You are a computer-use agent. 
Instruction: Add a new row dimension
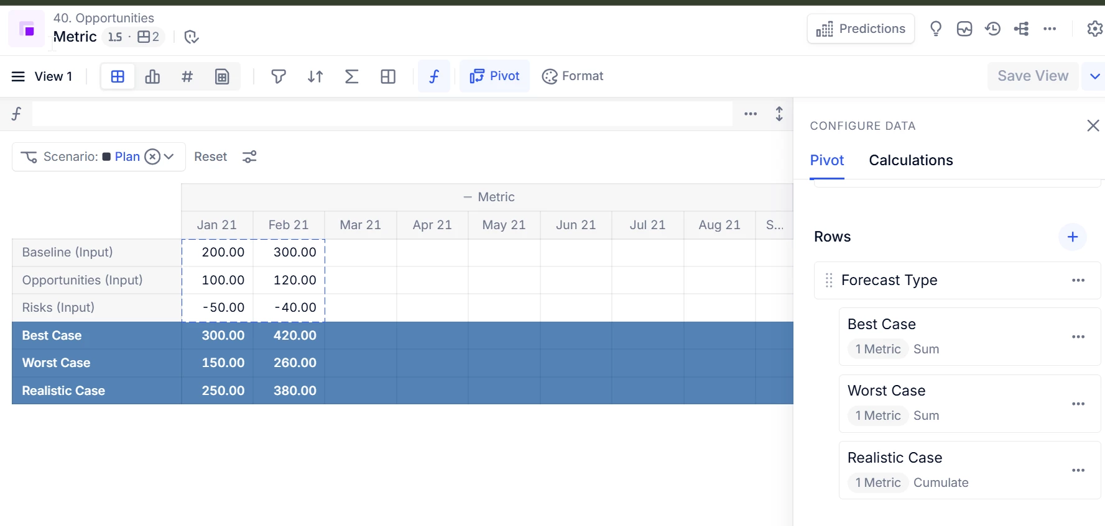tap(1072, 237)
